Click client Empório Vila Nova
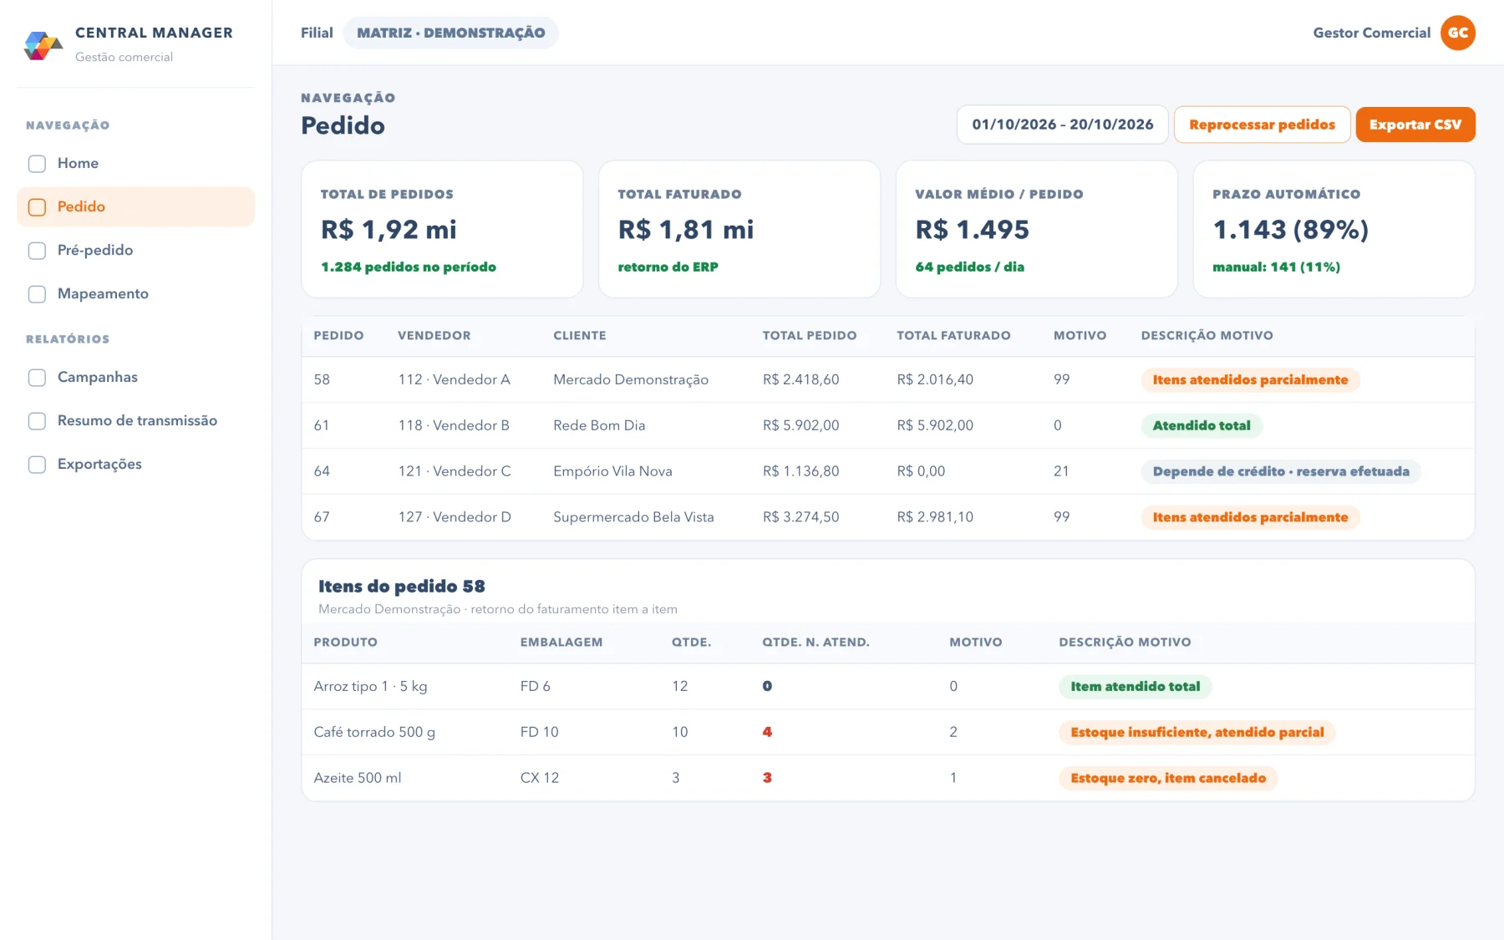Screen dimensions: 1504x940 [612, 471]
